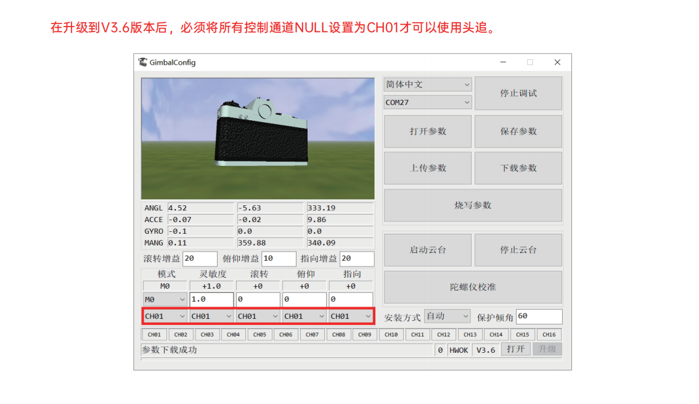Click the CH11 channel indicator
Image resolution: width=699 pixels, height=404 pixels.
point(417,334)
